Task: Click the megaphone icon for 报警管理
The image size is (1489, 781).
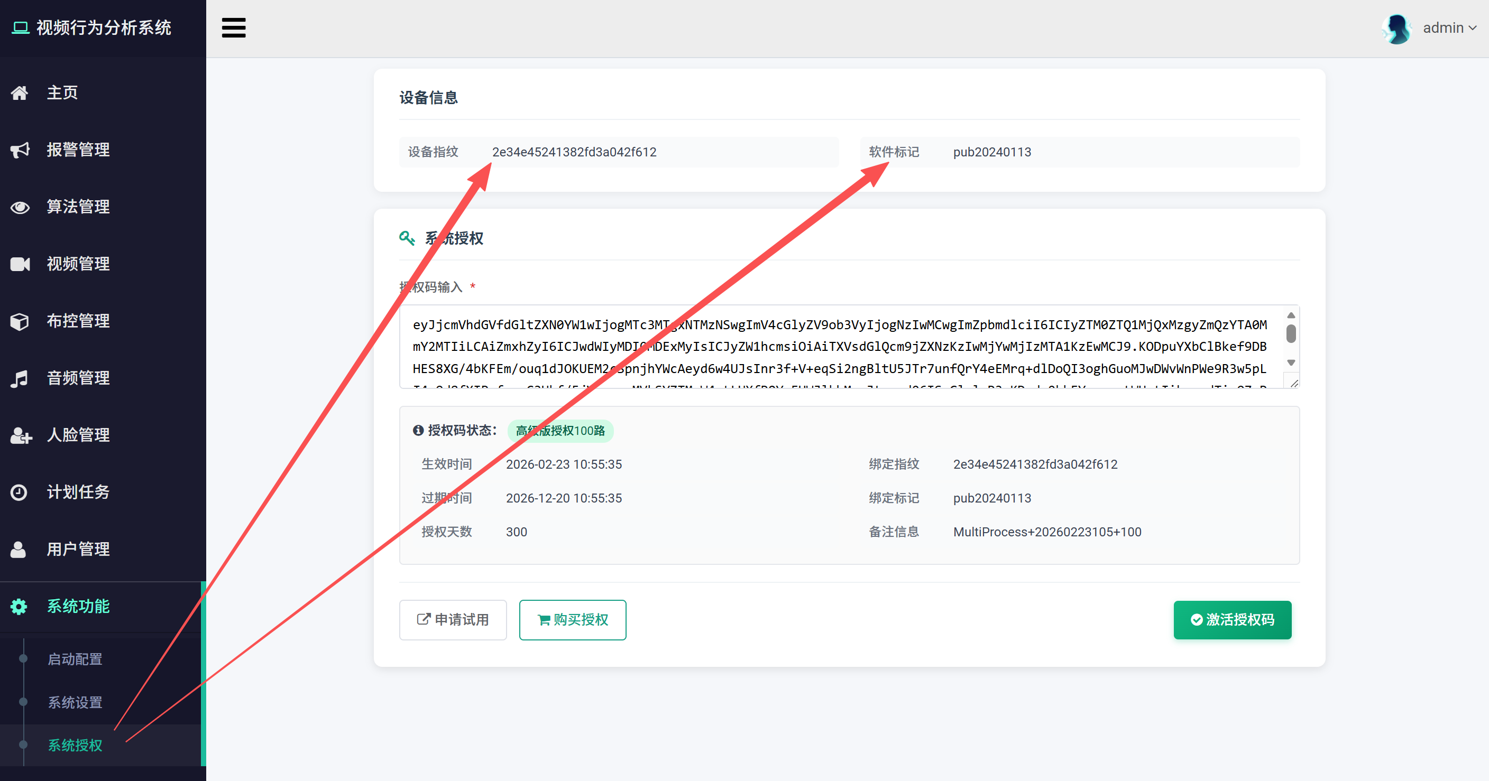Action: point(20,150)
